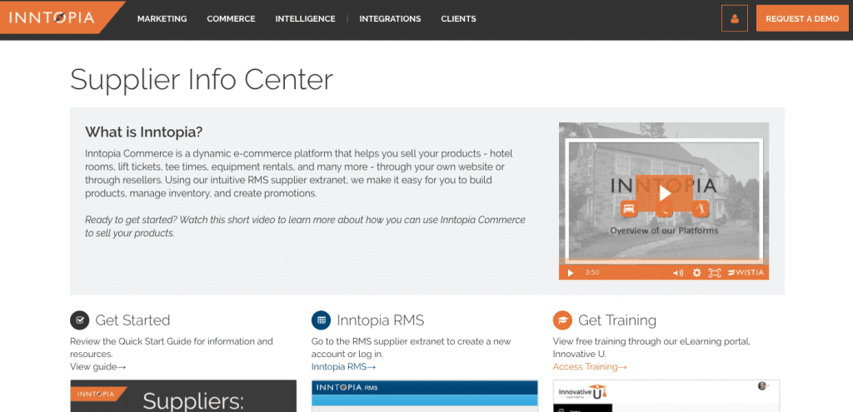The height and width of the screenshot is (412, 853).
Task: Toggle fullscreen on the video player
Action: pos(714,273)
